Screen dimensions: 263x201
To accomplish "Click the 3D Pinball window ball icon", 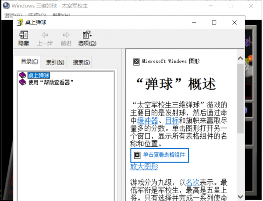I will click(x=6, y=6).
